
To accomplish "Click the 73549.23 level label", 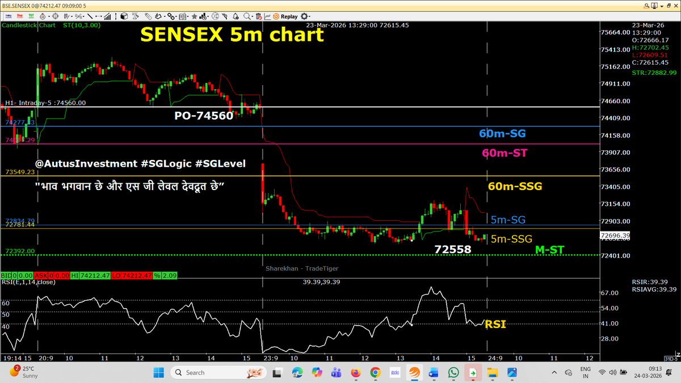I will tap(20, 171).
